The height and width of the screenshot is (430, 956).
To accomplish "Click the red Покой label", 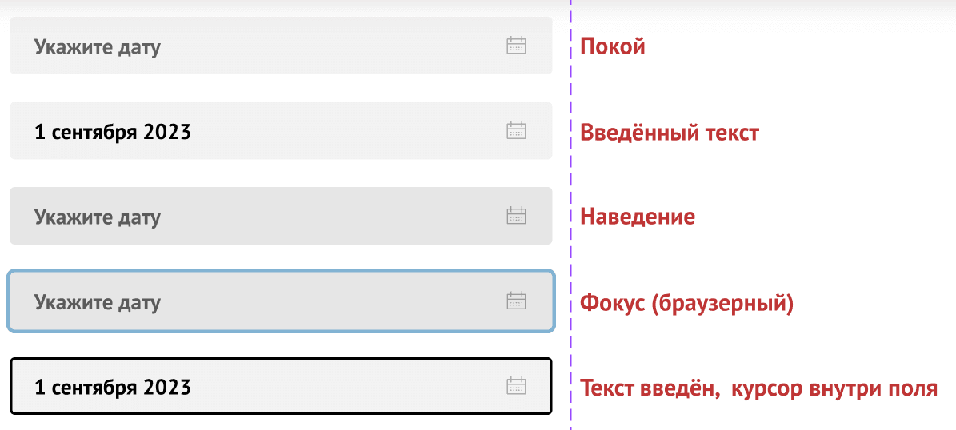I will [612, 46].
